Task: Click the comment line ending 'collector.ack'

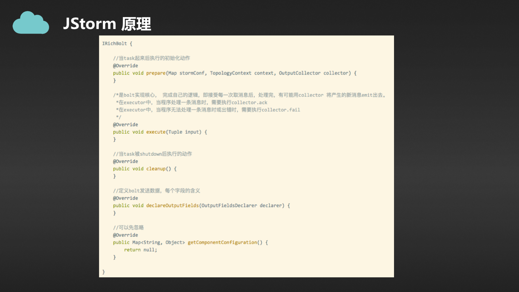Action: click(x=191, y=103)
